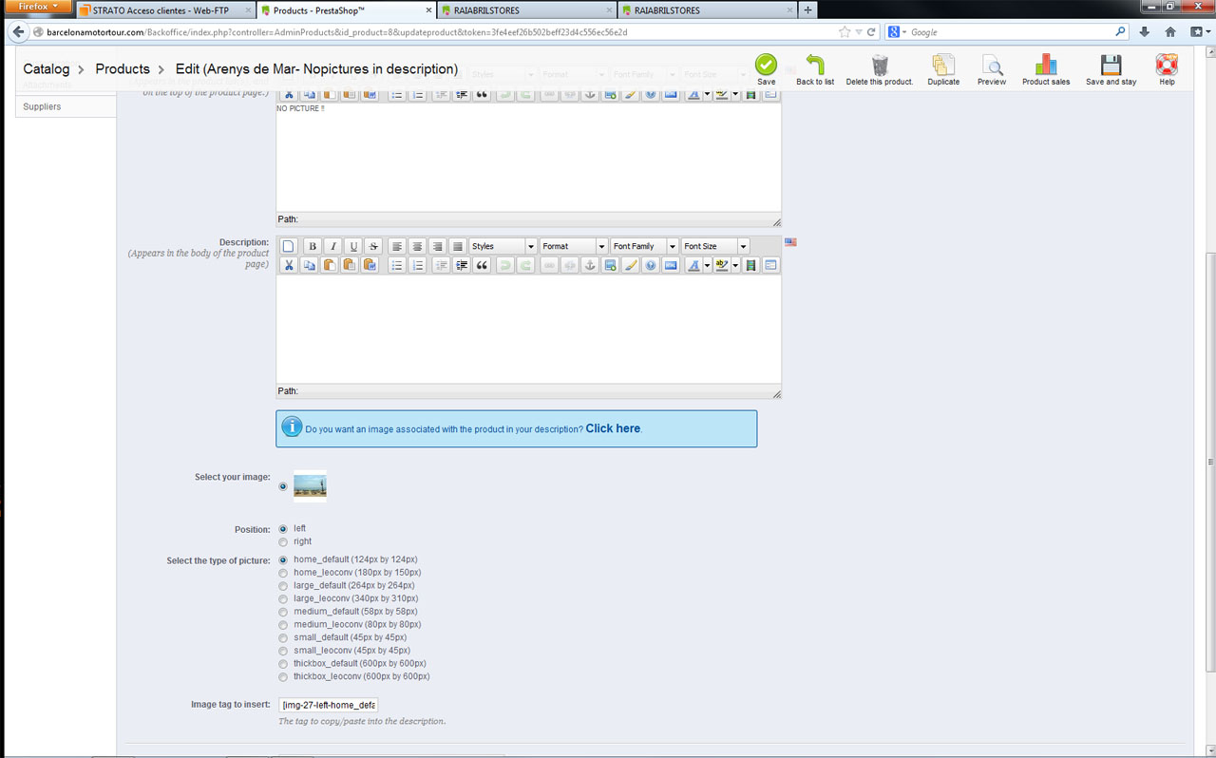
Task: Set image position to left
Action: point(283,528)
